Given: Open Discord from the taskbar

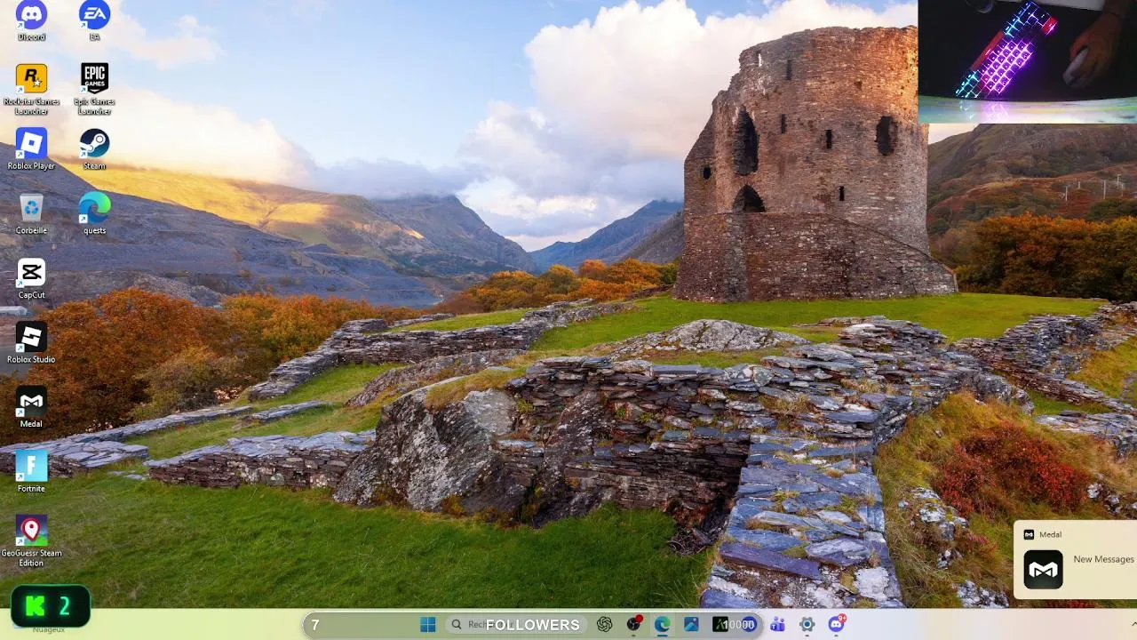Looking at the screenshot, I should pos(836,624).
